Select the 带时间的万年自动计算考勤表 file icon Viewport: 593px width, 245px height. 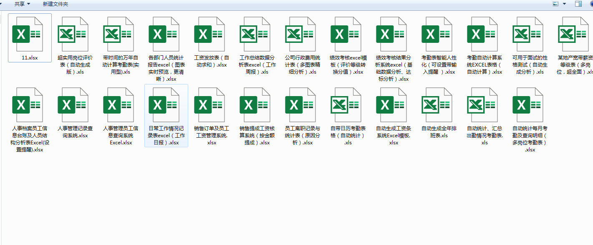pyautogui.click(x=118, y=34)
